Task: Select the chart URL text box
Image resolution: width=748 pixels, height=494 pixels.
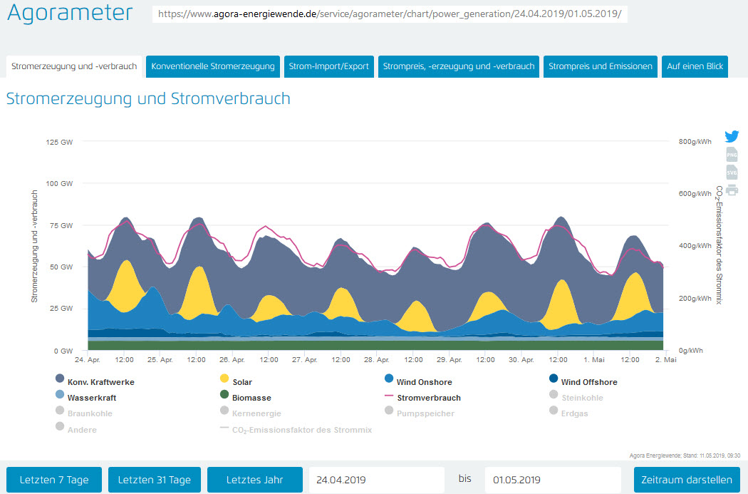Action: tap(390, 14)
